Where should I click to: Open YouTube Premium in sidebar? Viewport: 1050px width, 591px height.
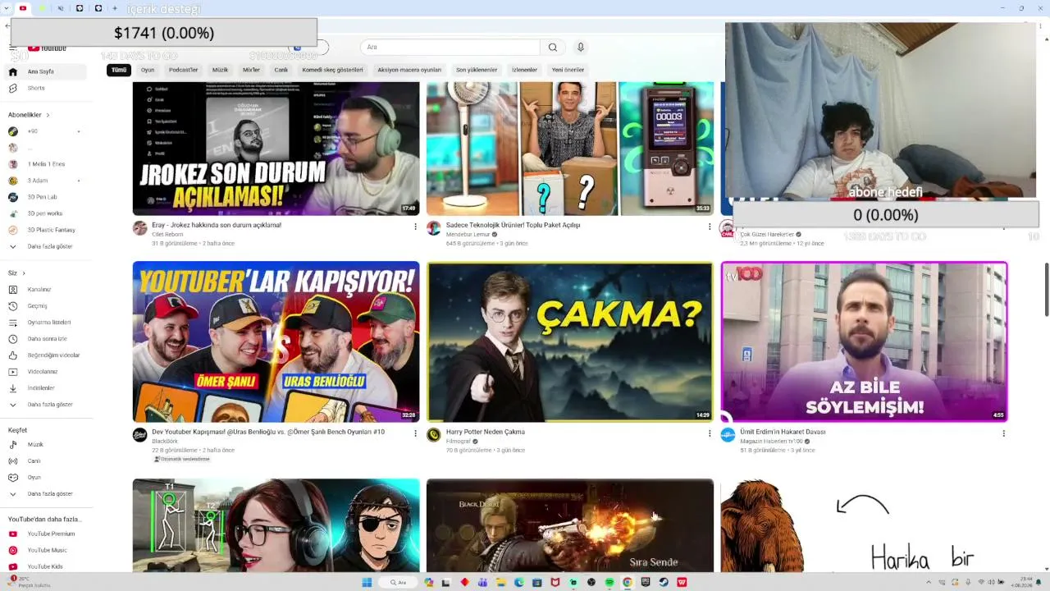tap(51, 534)
